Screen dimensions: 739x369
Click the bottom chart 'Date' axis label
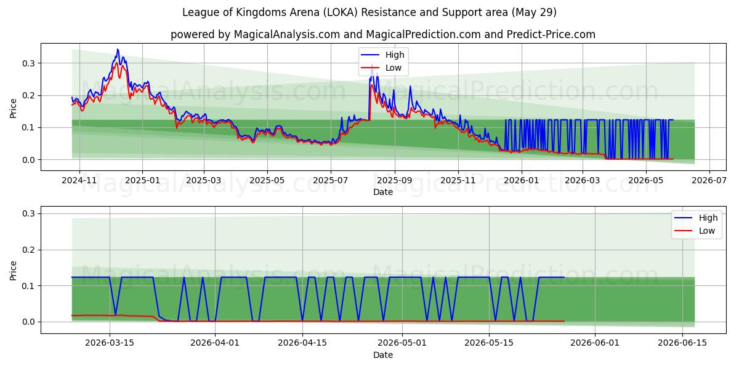(383, 355)
